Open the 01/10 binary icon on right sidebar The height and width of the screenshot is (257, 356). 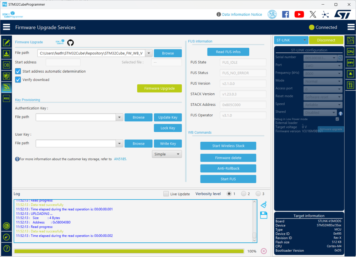[x=350, y=85]
